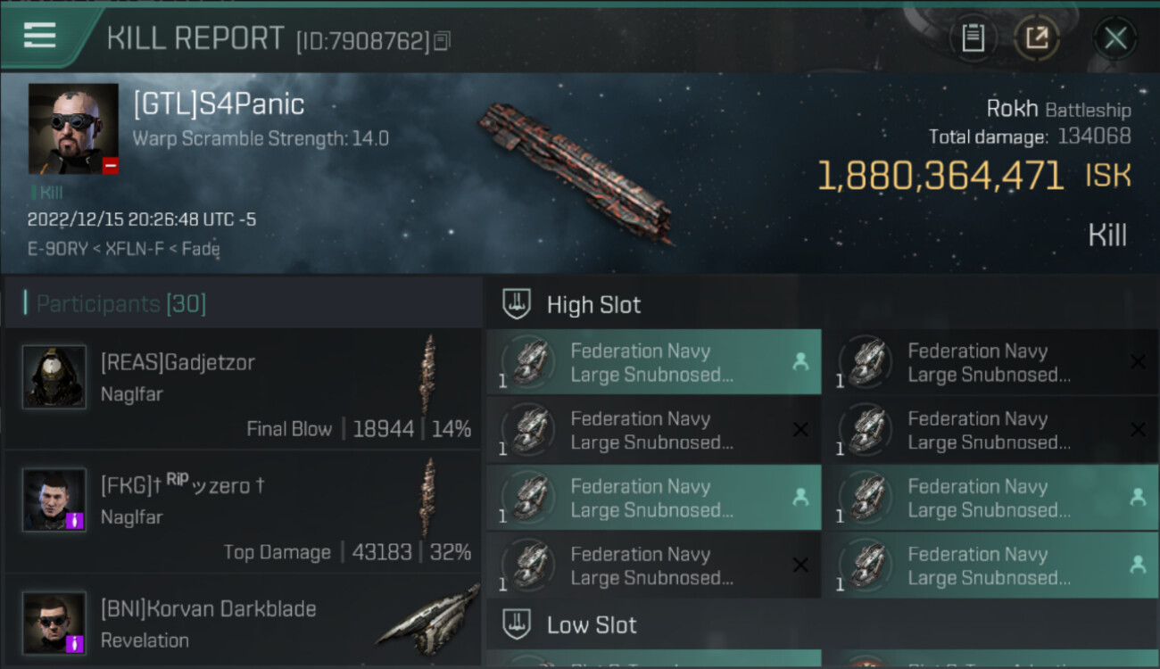1160x669 pixels.
Task: Close the Kill Report window
Action: coord(1115,37)
